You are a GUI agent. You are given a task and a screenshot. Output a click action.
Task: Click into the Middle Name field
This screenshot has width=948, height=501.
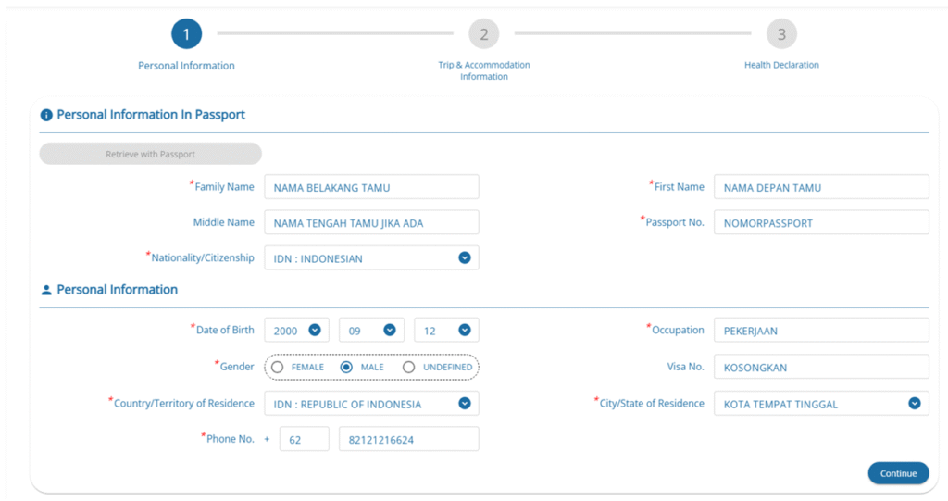(371, 222)
